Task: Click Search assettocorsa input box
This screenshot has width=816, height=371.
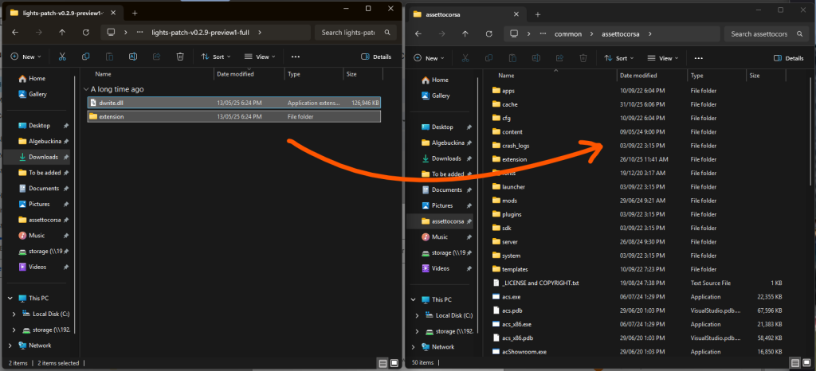Action: pyautogui.click(x=763, y=34)
